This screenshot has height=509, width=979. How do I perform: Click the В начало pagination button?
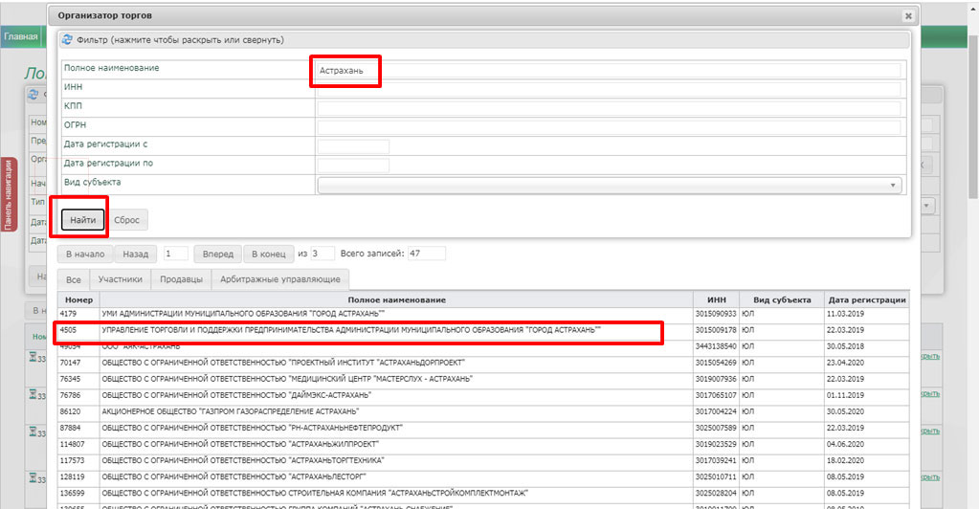86,254
